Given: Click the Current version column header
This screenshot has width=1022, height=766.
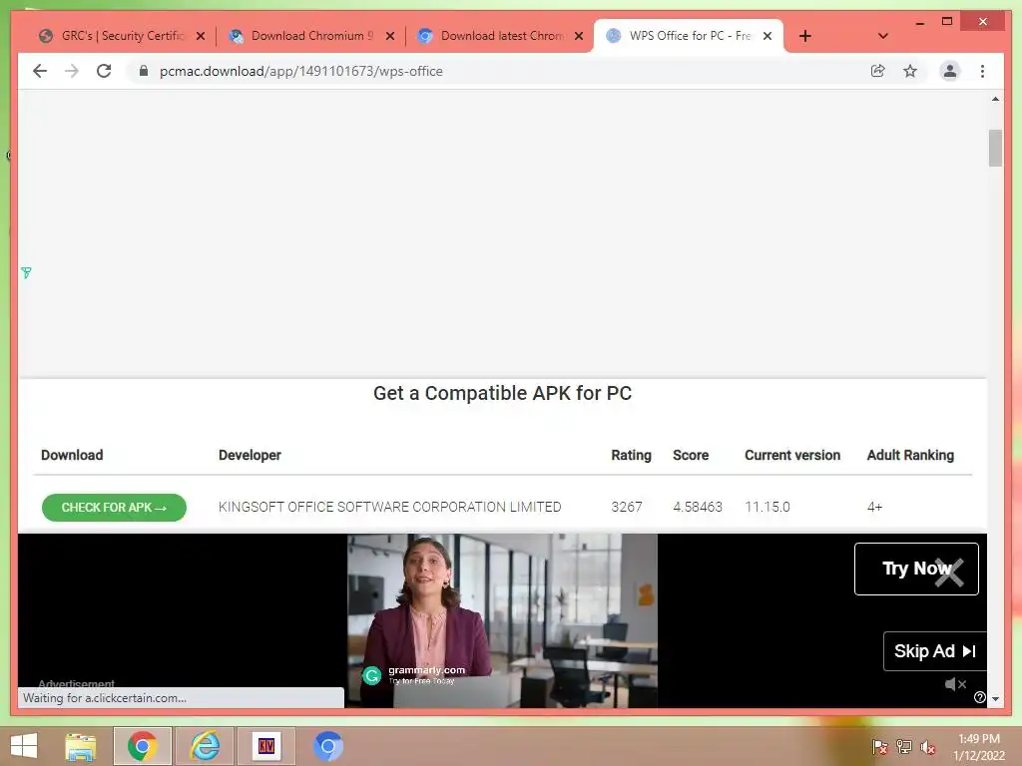Looking at the screenshot, I should (x=792, y=455).
